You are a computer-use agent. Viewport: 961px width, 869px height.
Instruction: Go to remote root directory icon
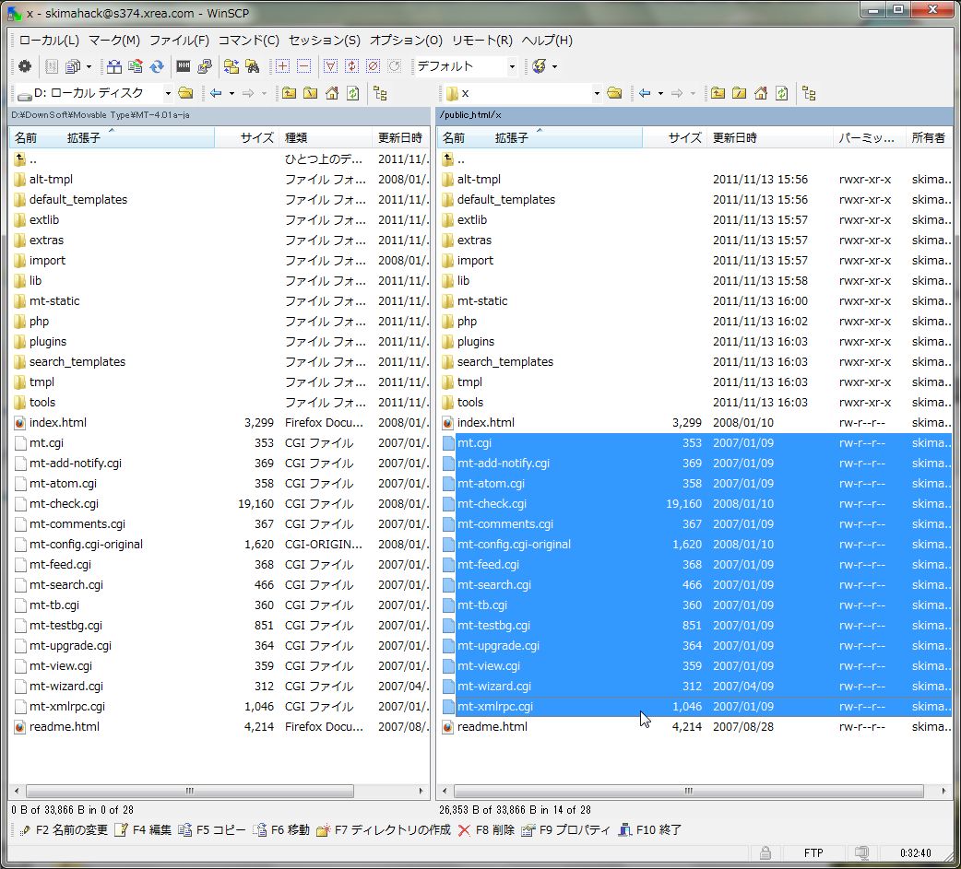(739, 93)
